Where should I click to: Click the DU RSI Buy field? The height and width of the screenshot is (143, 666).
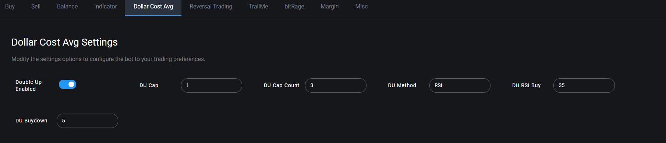click(x=584, y=85)
